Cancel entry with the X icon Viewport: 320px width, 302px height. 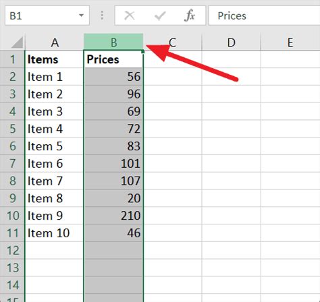click(130, 16)
